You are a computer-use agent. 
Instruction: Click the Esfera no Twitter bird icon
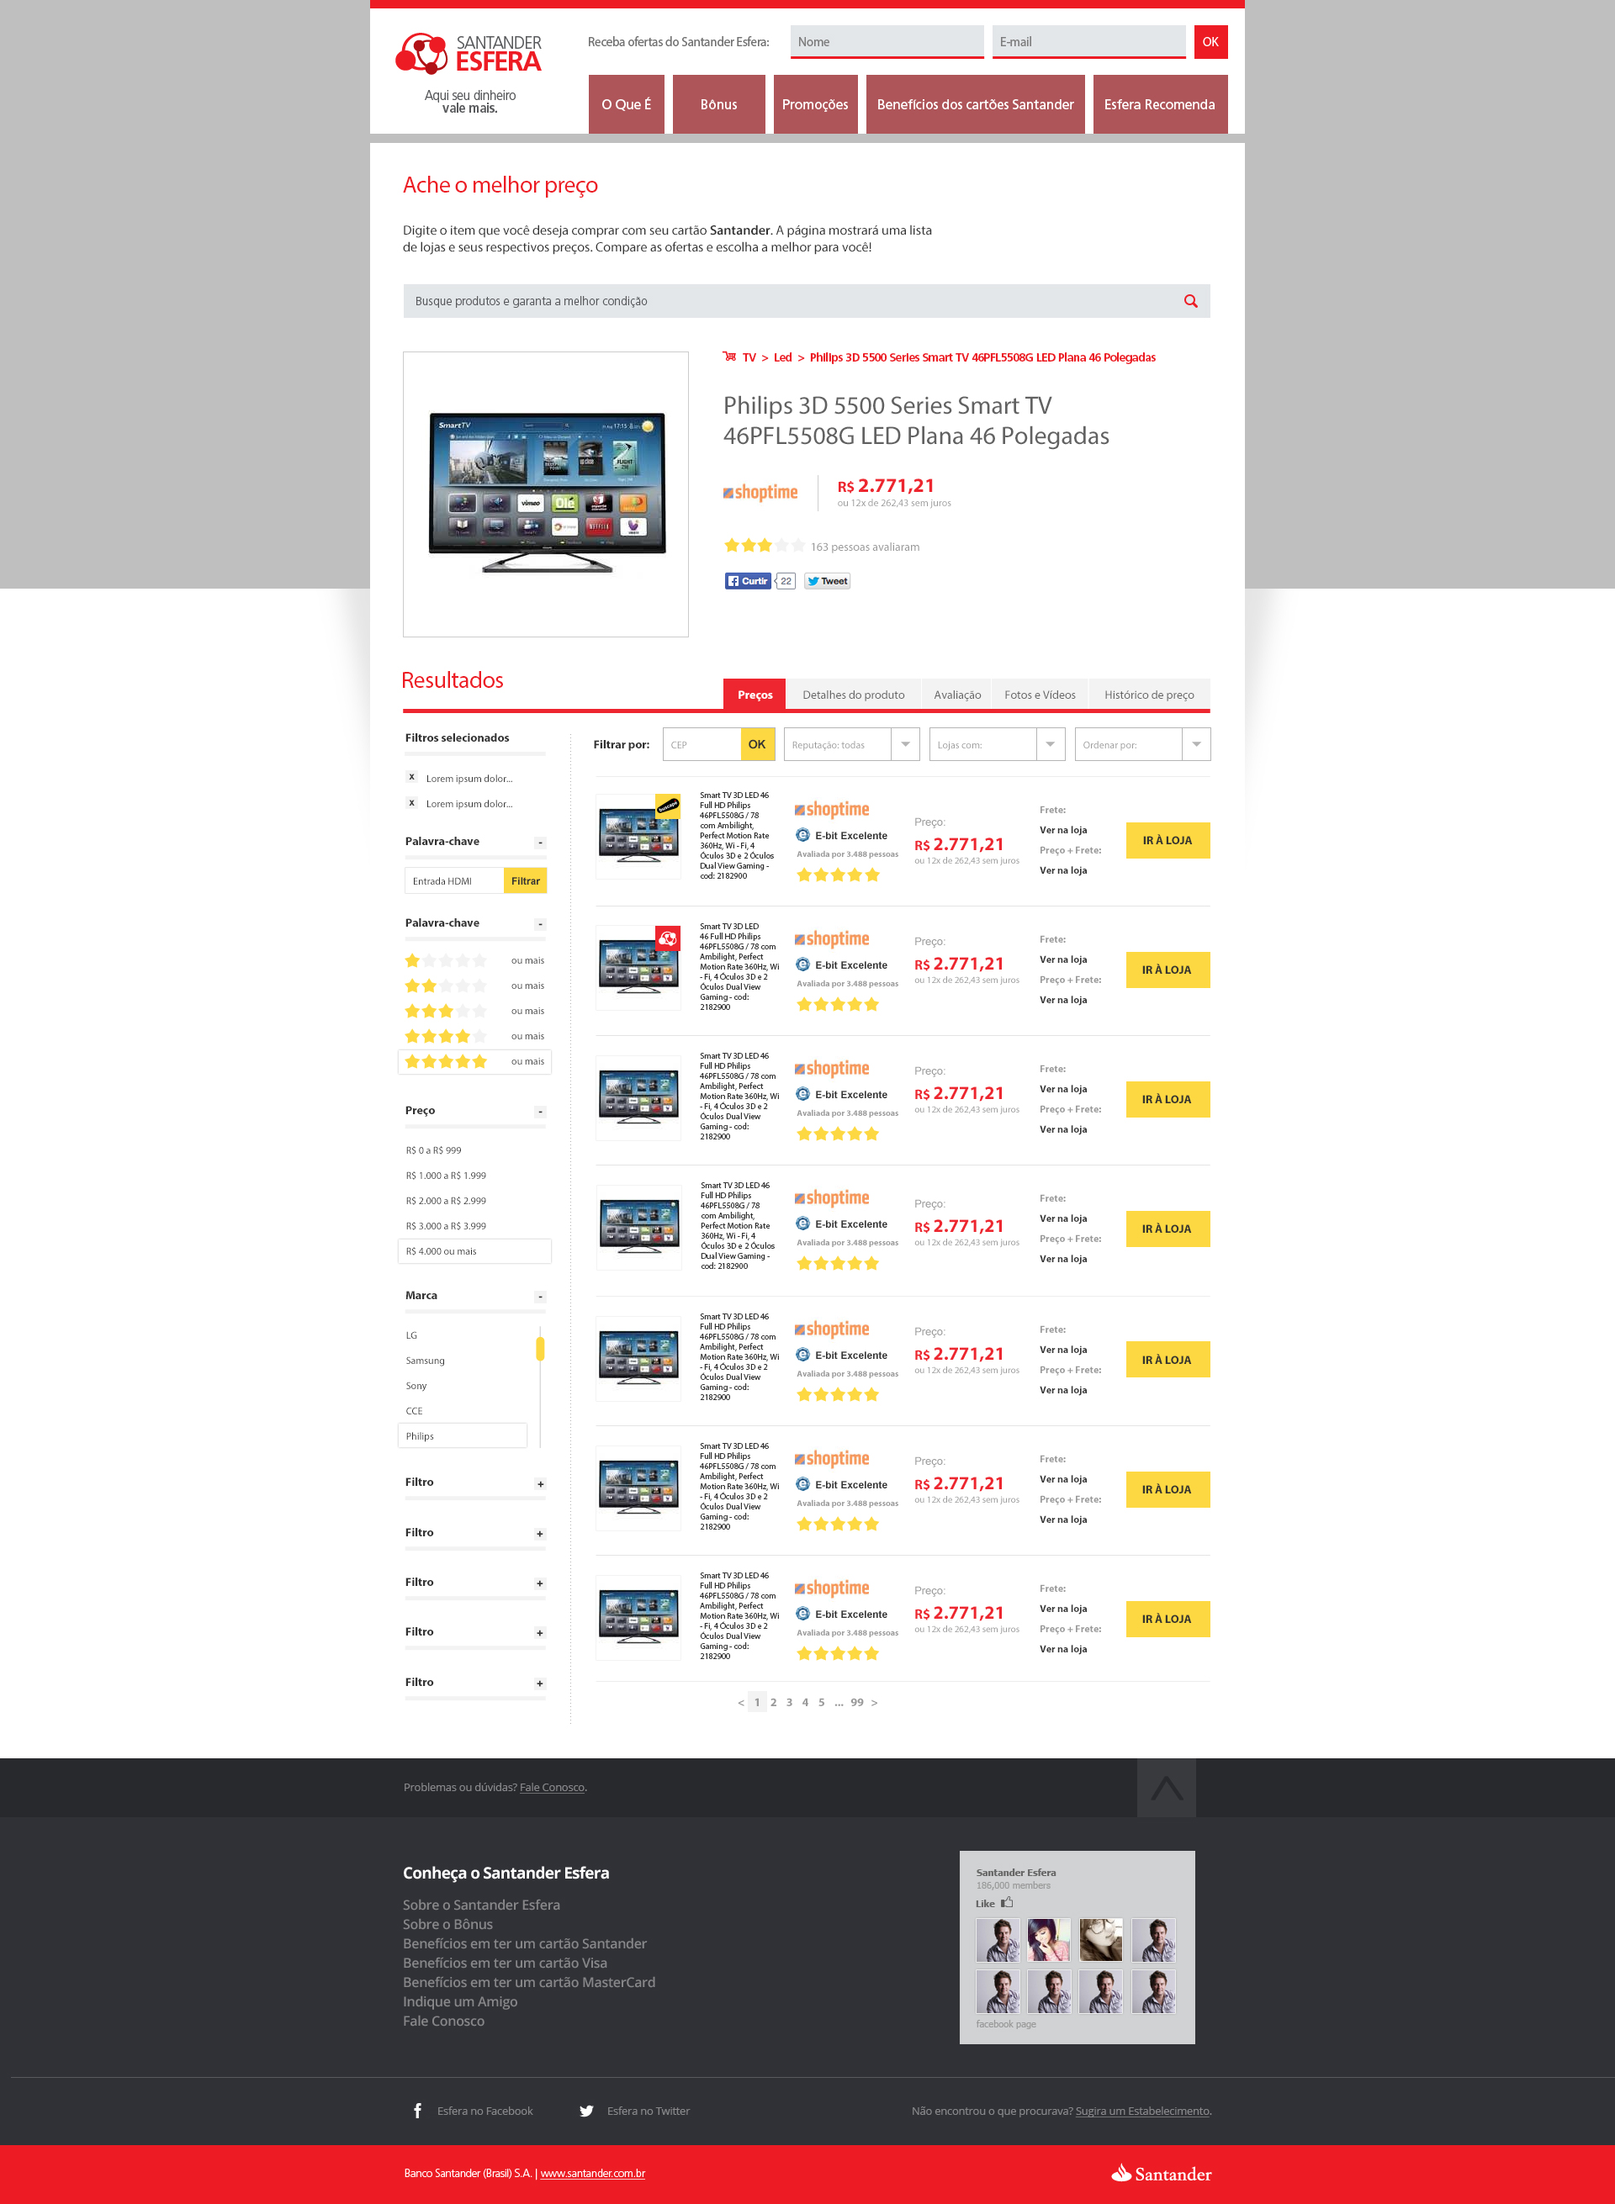[585, 2110]
